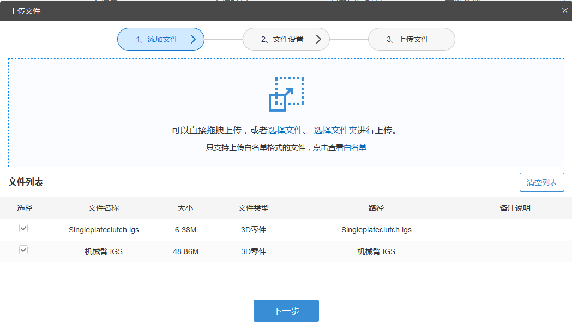Viewport: 572px width, 332px height.
Task: Click the 大小 column header
Action: tap(185, 208)
